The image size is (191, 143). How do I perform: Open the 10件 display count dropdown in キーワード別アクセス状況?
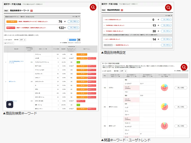tap(123, 71)
